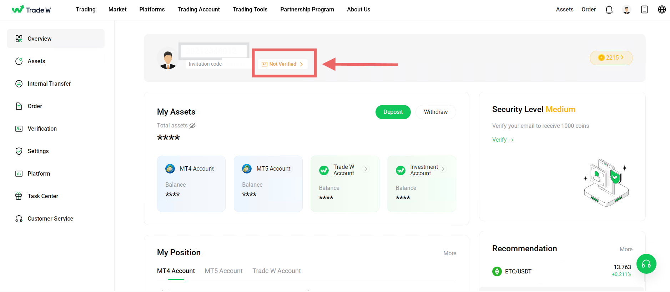The width and height of the screenshot is (670, 292).
Task: Expand the Investment Account card chevron
Action: pyautogui.click(x=443, y=169)
